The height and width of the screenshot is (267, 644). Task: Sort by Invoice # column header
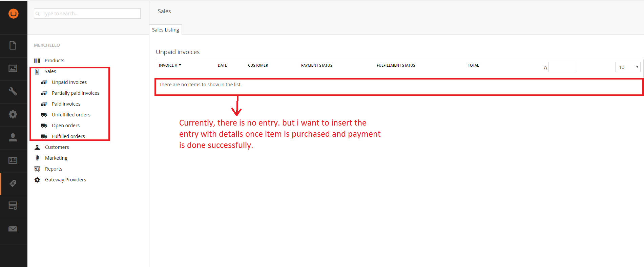click(170, 65)
